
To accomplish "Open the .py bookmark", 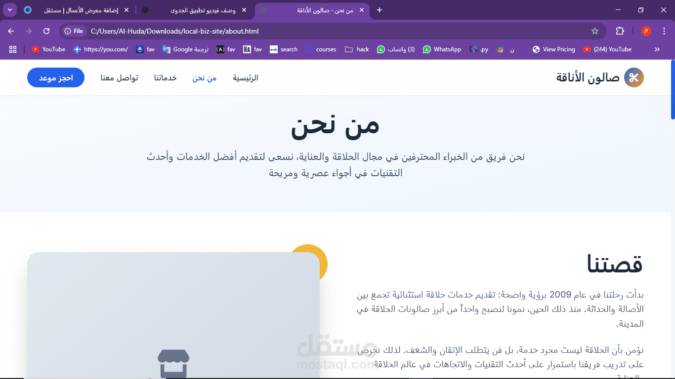I will coord(479,49).
